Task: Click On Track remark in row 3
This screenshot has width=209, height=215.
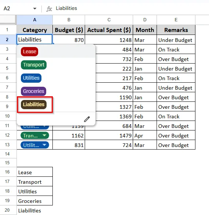Action: (x=176, y=49)
